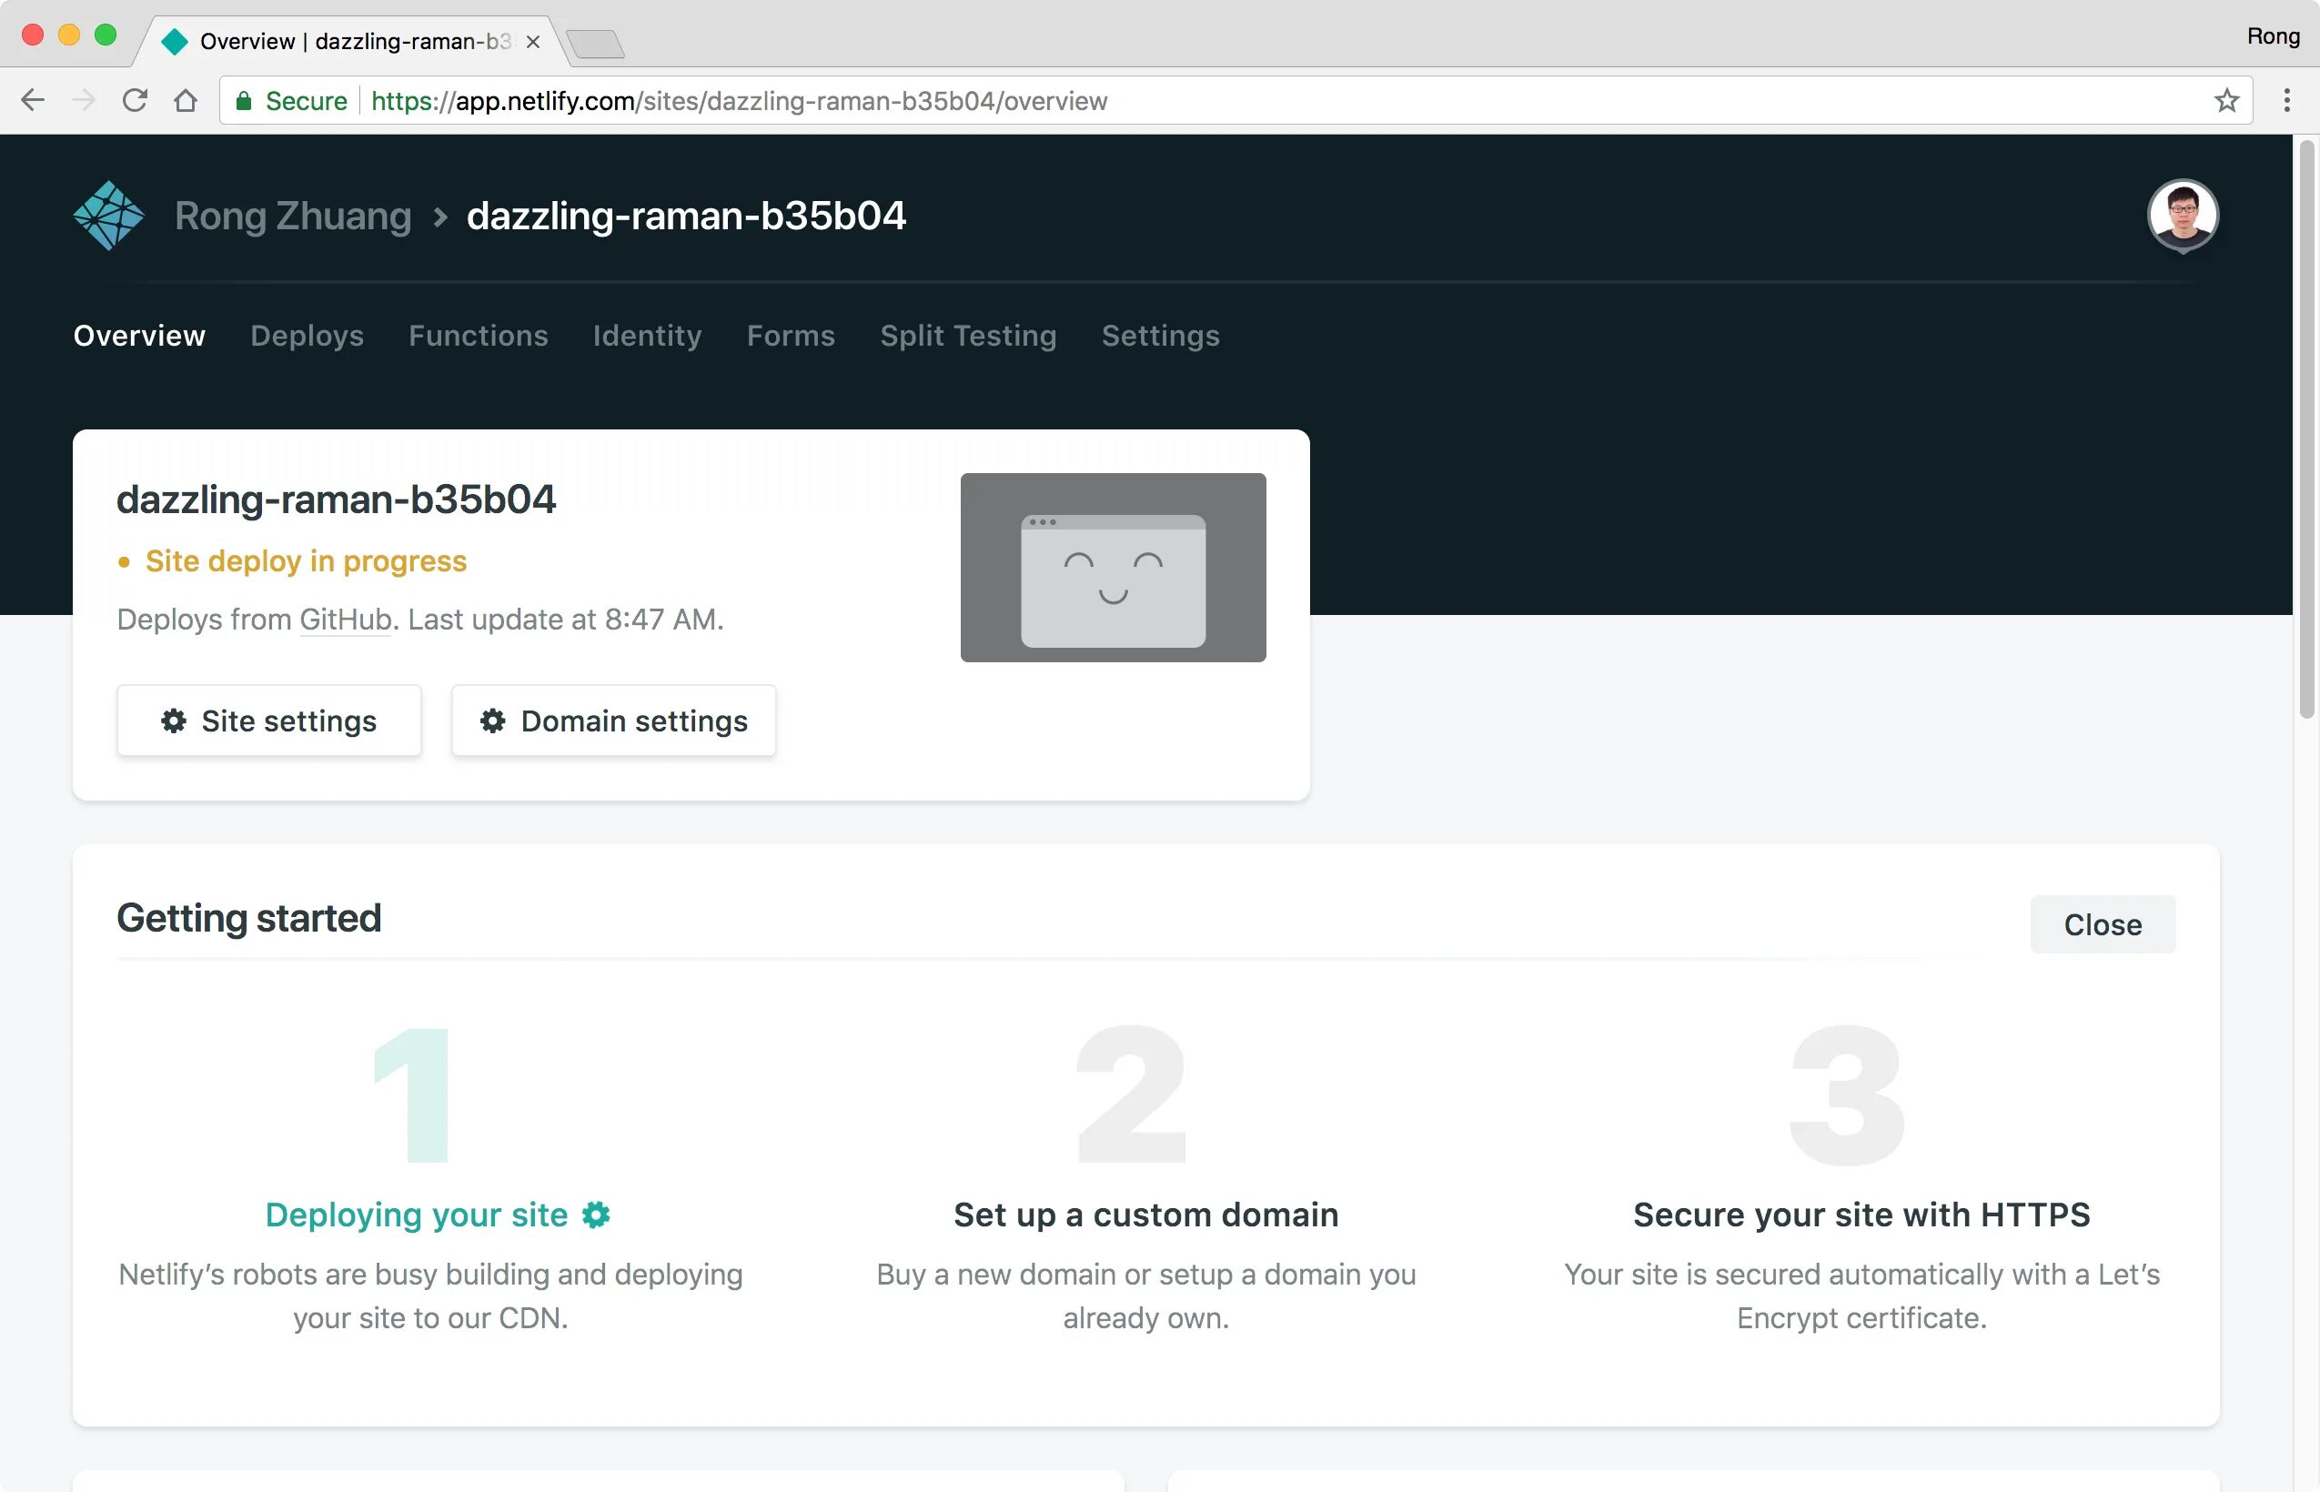2320x1492 pixels.
Task: Open the Split Testing tab
Action: coord(967,335)
